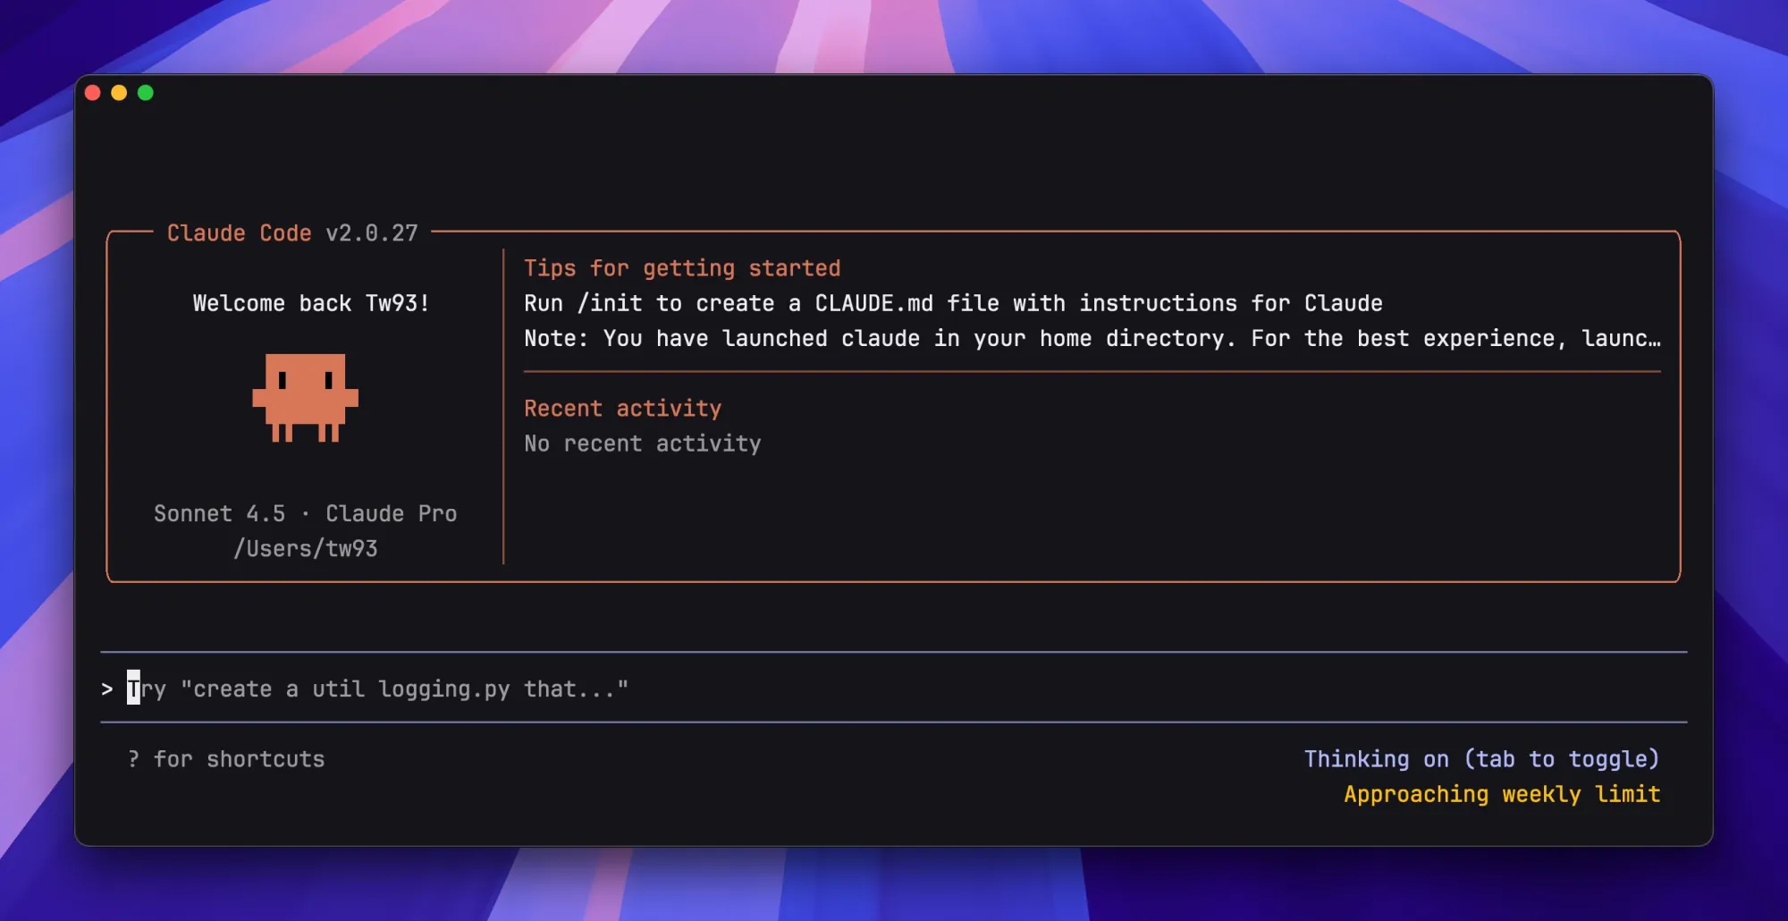The height and width of the screenshot is (921, 1788).
Task: Click the white block cursor in prompt
Action: (x=133, y=688)
